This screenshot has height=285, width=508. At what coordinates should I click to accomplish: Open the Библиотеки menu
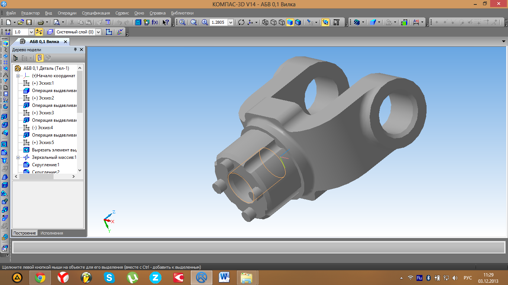[x=182, y=13]
